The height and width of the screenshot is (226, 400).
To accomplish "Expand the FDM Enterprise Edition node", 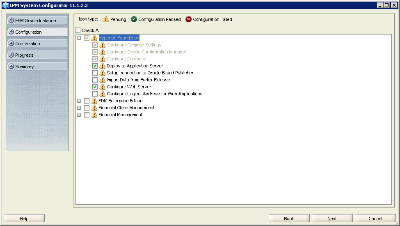I will (79, 101).
